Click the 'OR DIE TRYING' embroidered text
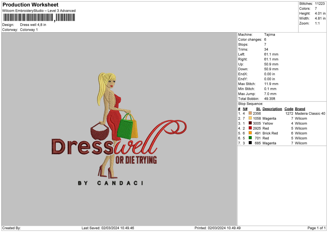Image resolution: width=328 pixels, height=232 pixels. (136, 160)
